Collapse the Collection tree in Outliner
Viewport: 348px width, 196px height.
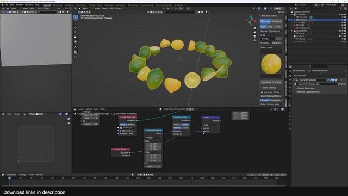(292, 15)
